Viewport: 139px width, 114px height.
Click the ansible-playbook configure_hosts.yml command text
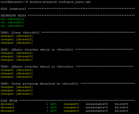[x=60, y=2]
